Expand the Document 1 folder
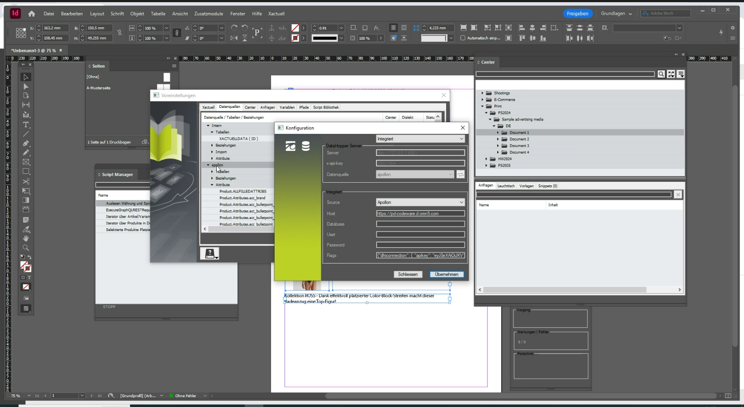 (x=498, y=133)
